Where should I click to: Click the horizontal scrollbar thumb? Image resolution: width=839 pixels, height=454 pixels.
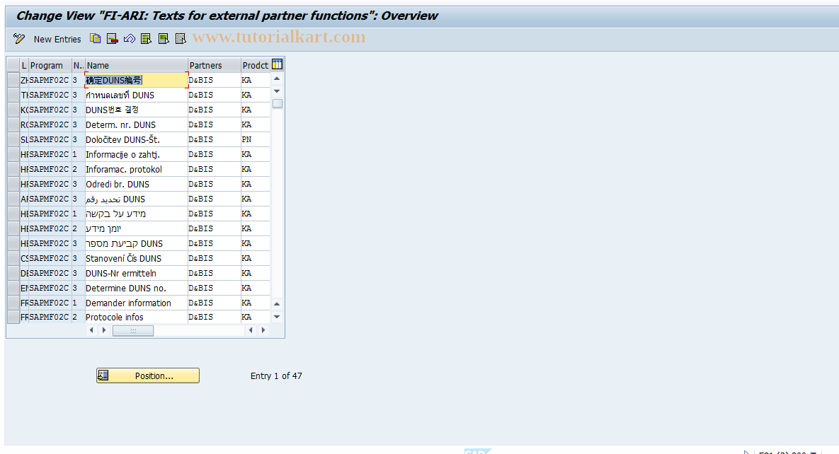coord(133,331)
